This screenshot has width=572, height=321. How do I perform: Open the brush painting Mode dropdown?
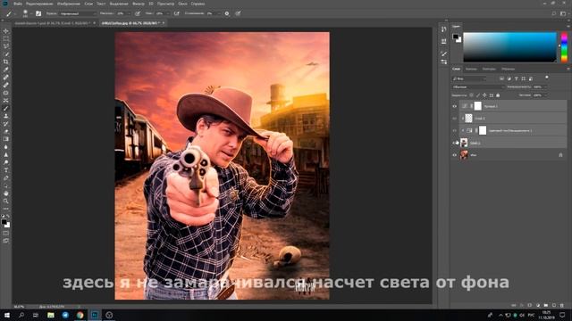coord(78,13)
